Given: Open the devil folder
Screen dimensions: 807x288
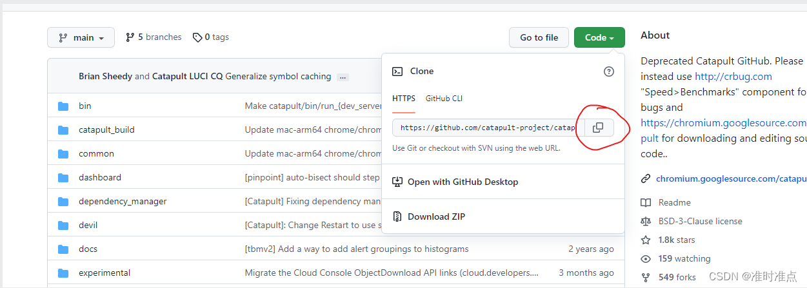Looking at the screenshot, I should coord(88,226).
